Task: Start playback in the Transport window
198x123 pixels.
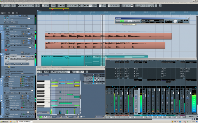Action: tap(122, 21)
